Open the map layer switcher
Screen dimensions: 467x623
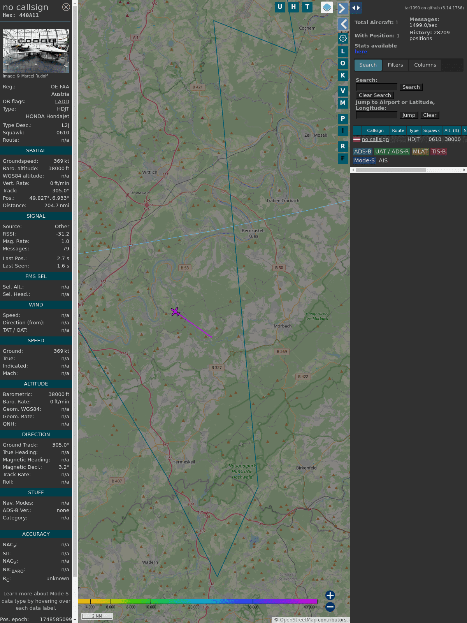click(327, 7)
